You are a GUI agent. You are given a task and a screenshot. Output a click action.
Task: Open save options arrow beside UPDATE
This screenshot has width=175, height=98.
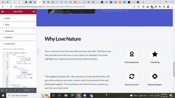pyautogui.click(x=34, y=90)
